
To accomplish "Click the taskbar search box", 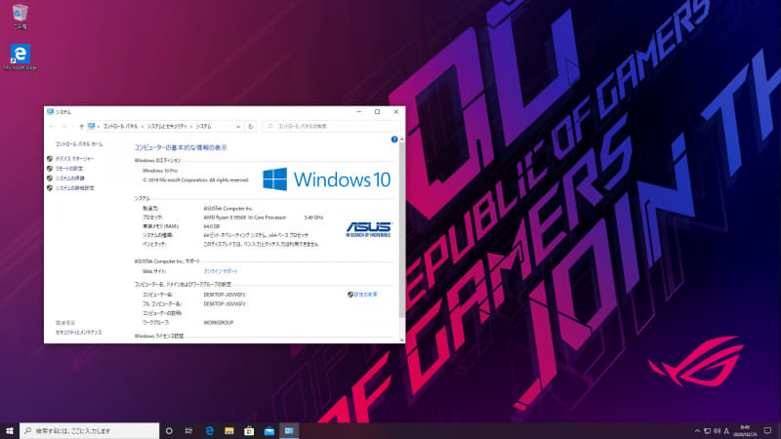I will 90,430.
